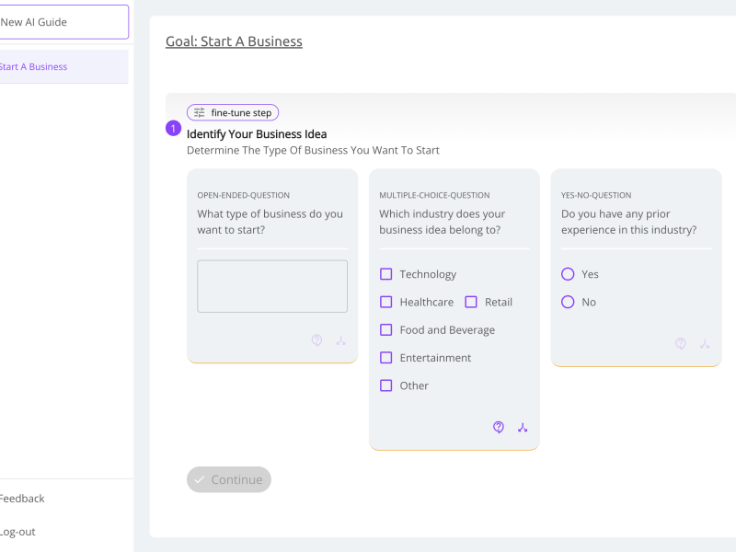Click branch icon in multiple-choice question card
The image size is (736, 552).
[x=523, y=427]
